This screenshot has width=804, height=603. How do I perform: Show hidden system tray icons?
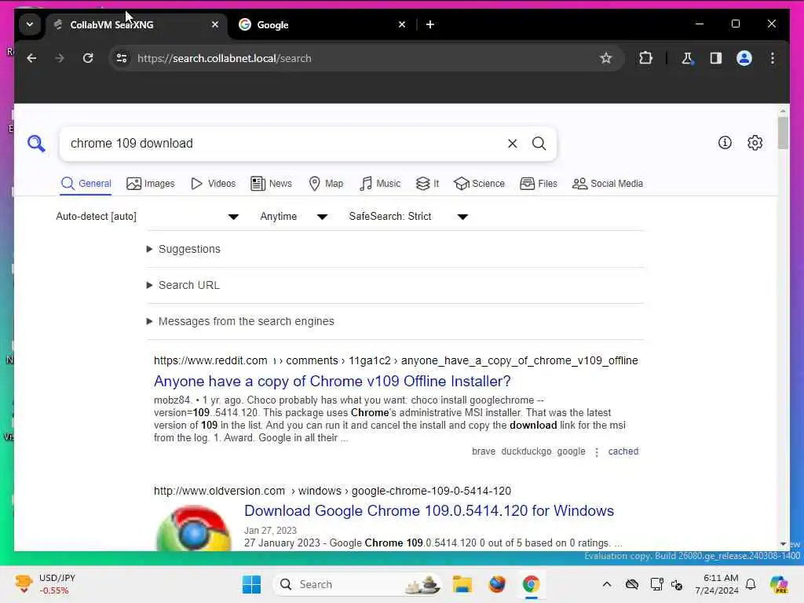click(607, 584)
